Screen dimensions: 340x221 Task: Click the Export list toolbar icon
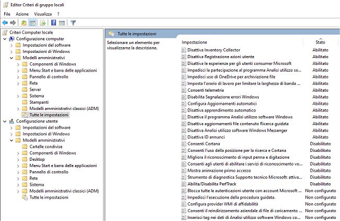click(43, 23)
